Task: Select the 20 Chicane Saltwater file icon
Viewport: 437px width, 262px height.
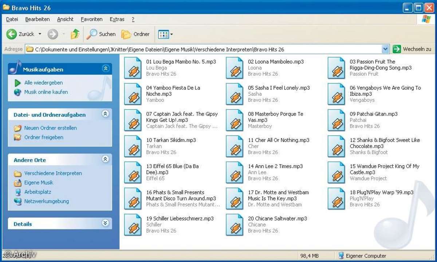Action: [235, 225]
